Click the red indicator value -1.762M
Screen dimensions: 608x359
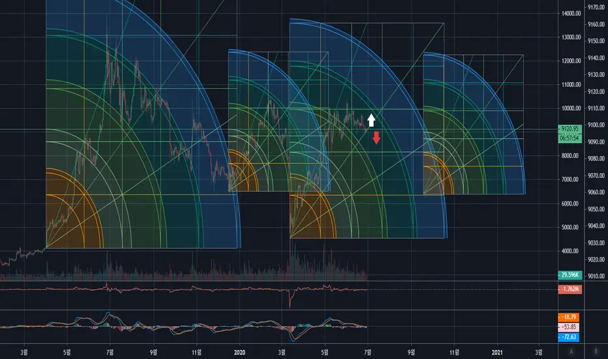coord(570,289)
